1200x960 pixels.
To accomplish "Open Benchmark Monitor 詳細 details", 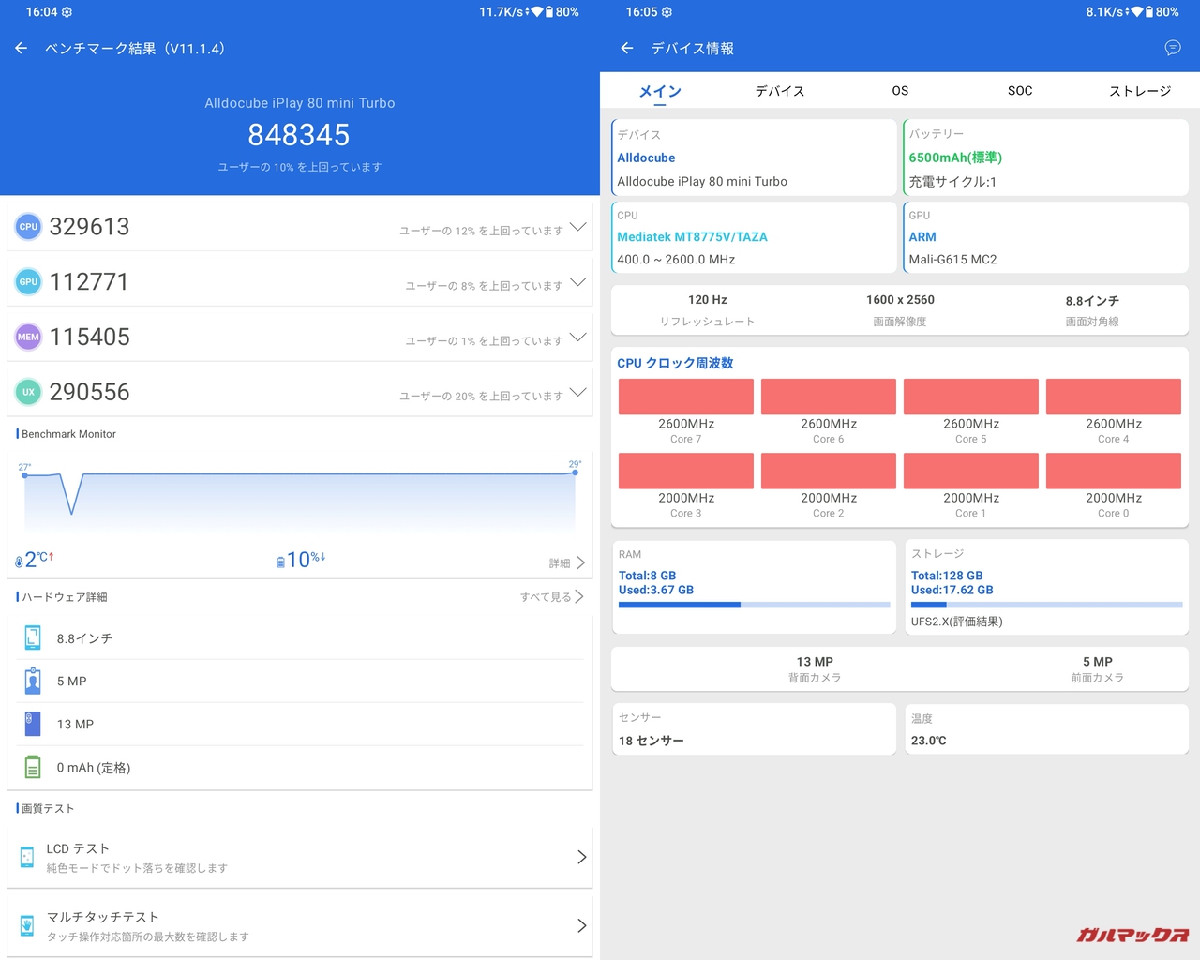I will pos(567,562).
